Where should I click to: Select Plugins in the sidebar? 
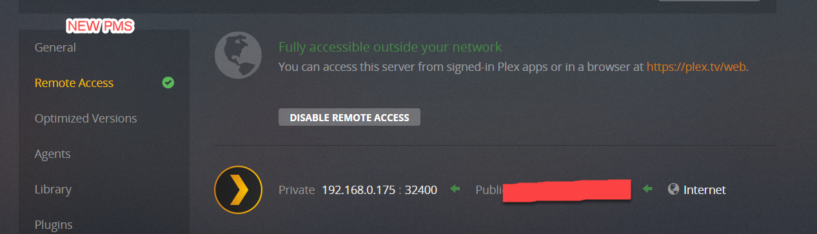click(x=54, y=225)
